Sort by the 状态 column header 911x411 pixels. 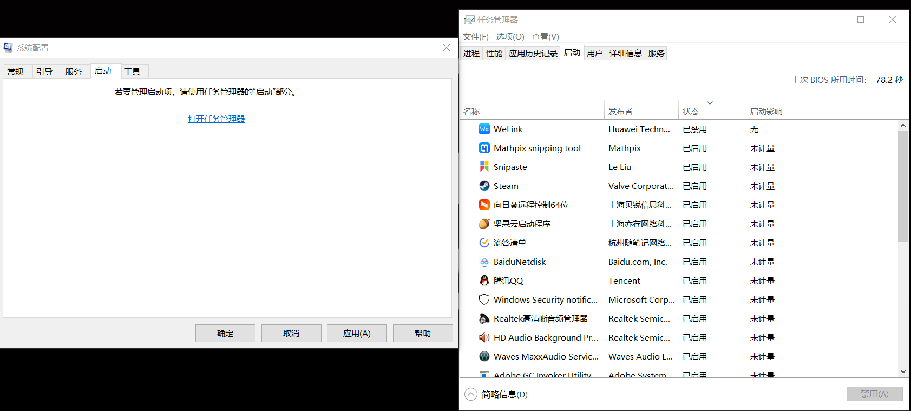pos(712,111)
